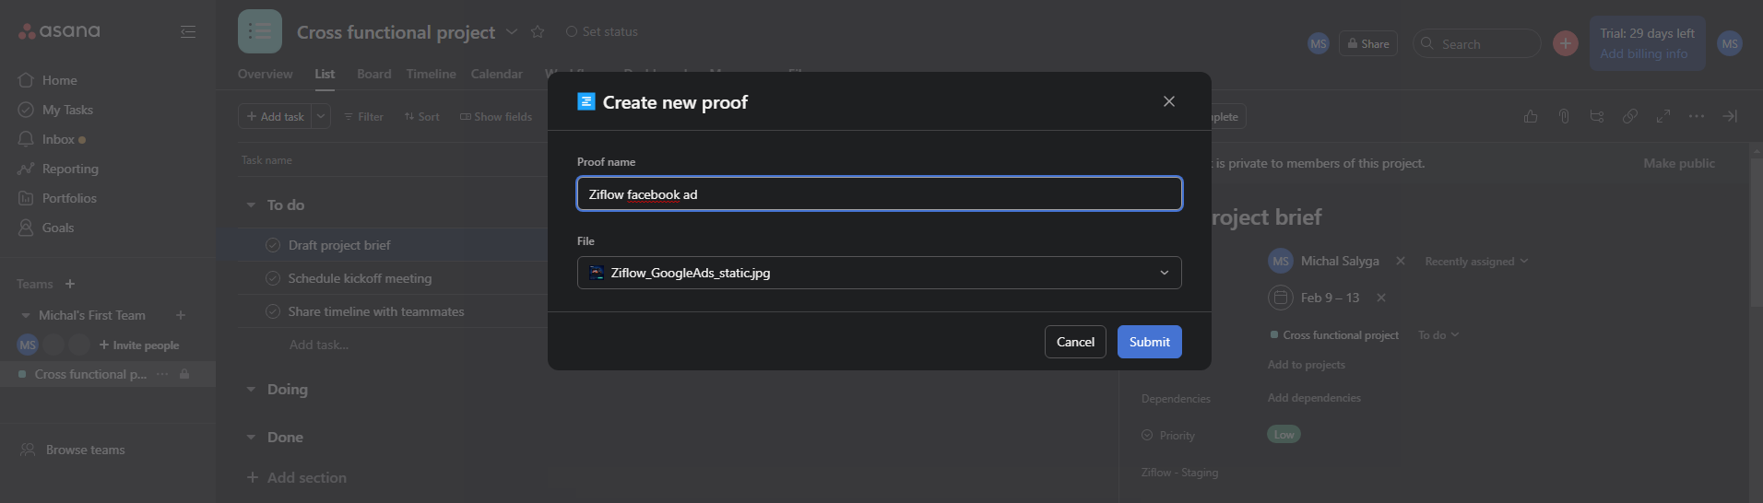Click the thumbs-up like icon

click(1531, 116)
